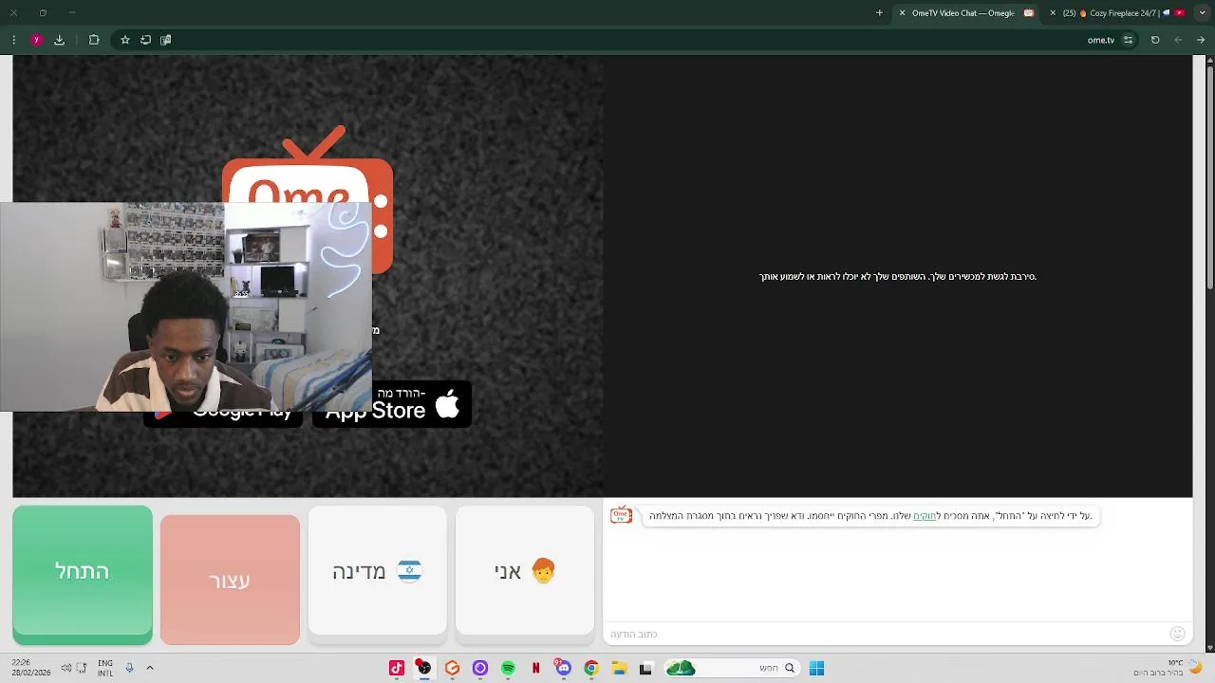Viewport: 1215px width, 683px height.
Task: Click the cast icon beside the bookmark star
Action: click(145, 40)
